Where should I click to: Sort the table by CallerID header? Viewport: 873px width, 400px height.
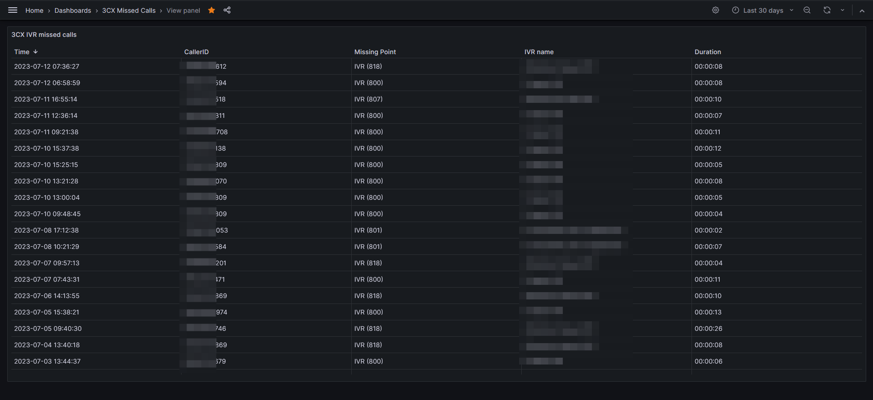coord(197,51)
